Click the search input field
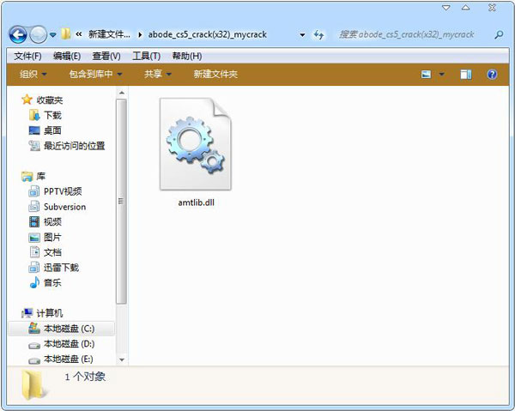 pyautogui.click(x=412, y=35)
